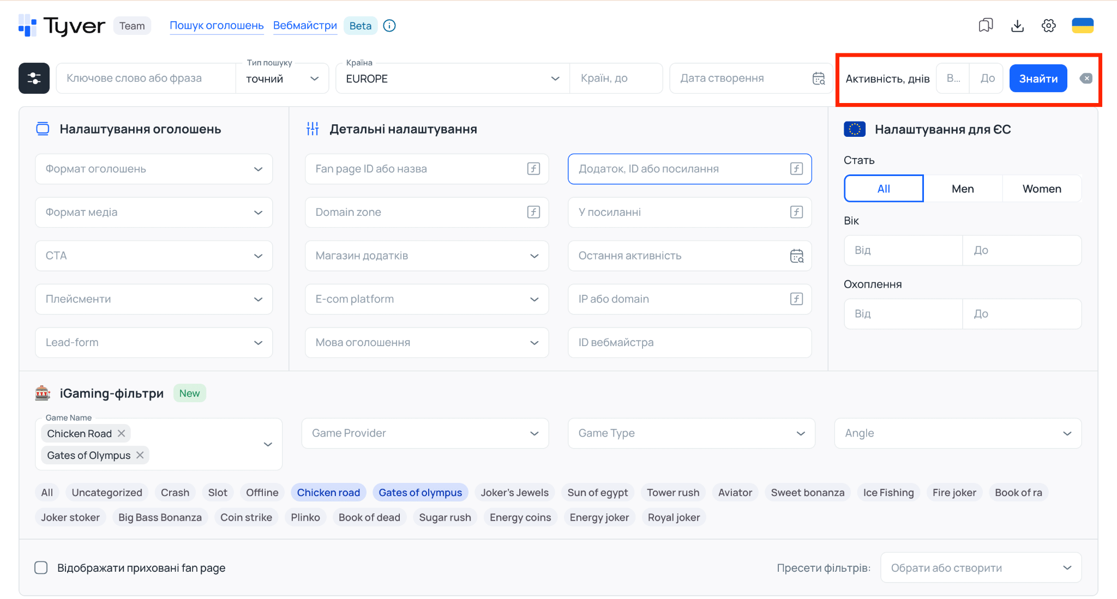Select Men gender option
1117x599 pixels.
(x=963, y=189)
